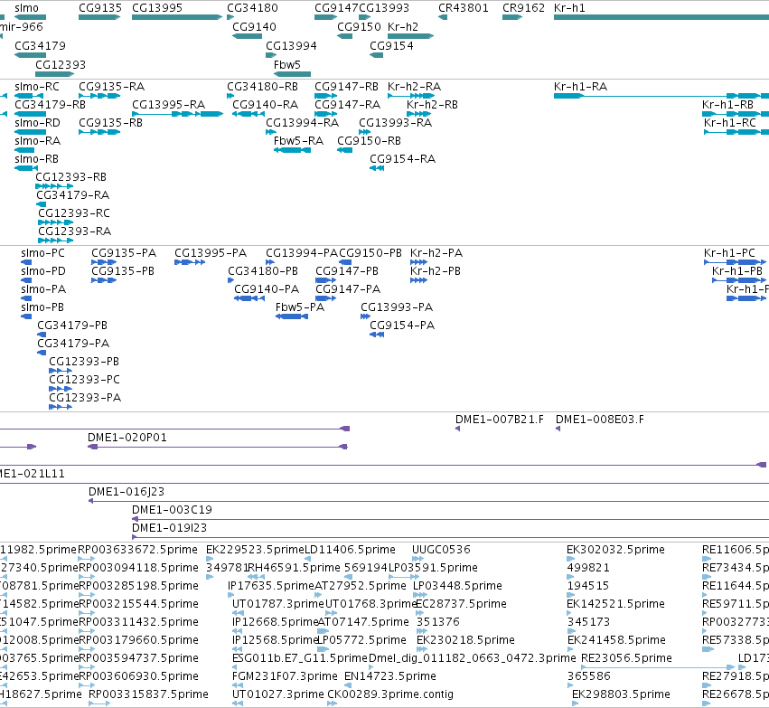This screenshot has width=769, height=708.
Task: Select the Kr-h1 gene label
Action: click(569, 8)
